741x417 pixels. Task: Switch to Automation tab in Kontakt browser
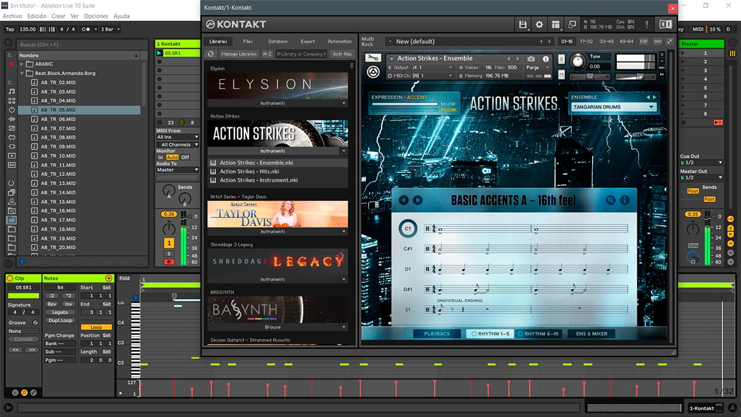pos(340,41)
